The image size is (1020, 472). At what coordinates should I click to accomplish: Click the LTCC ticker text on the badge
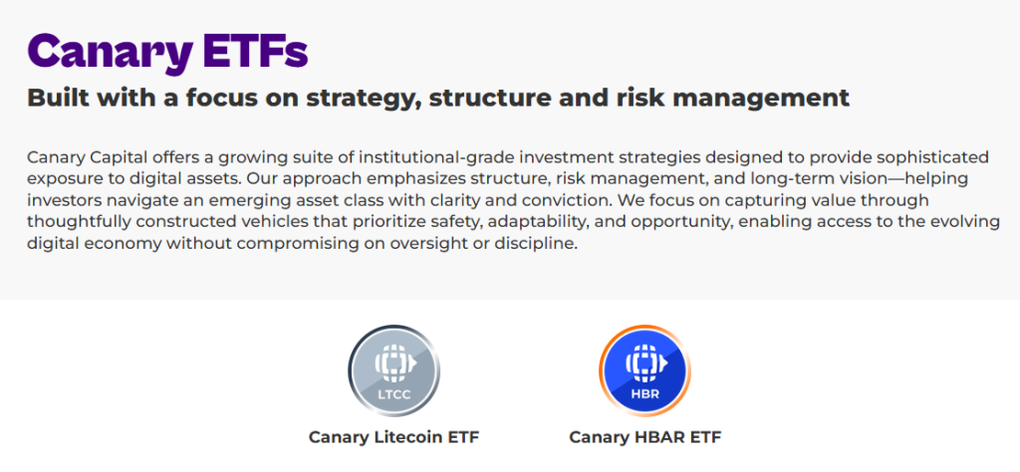tap(393, 394)
